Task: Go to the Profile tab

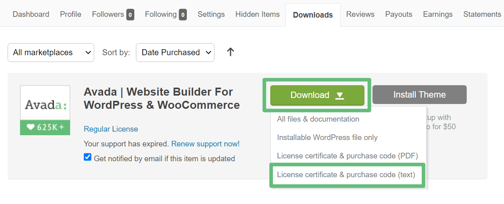Action: click(x=71, y=14)
